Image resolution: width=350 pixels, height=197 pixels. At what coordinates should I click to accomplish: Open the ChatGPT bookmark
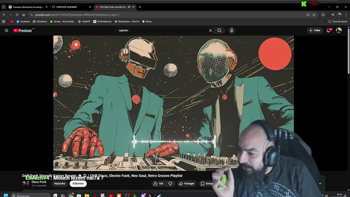coord(84,21)
